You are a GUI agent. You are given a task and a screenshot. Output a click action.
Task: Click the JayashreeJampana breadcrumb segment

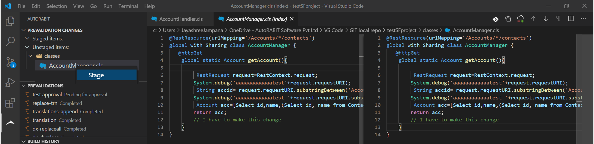pyautogui.click(x=202, y=30)
